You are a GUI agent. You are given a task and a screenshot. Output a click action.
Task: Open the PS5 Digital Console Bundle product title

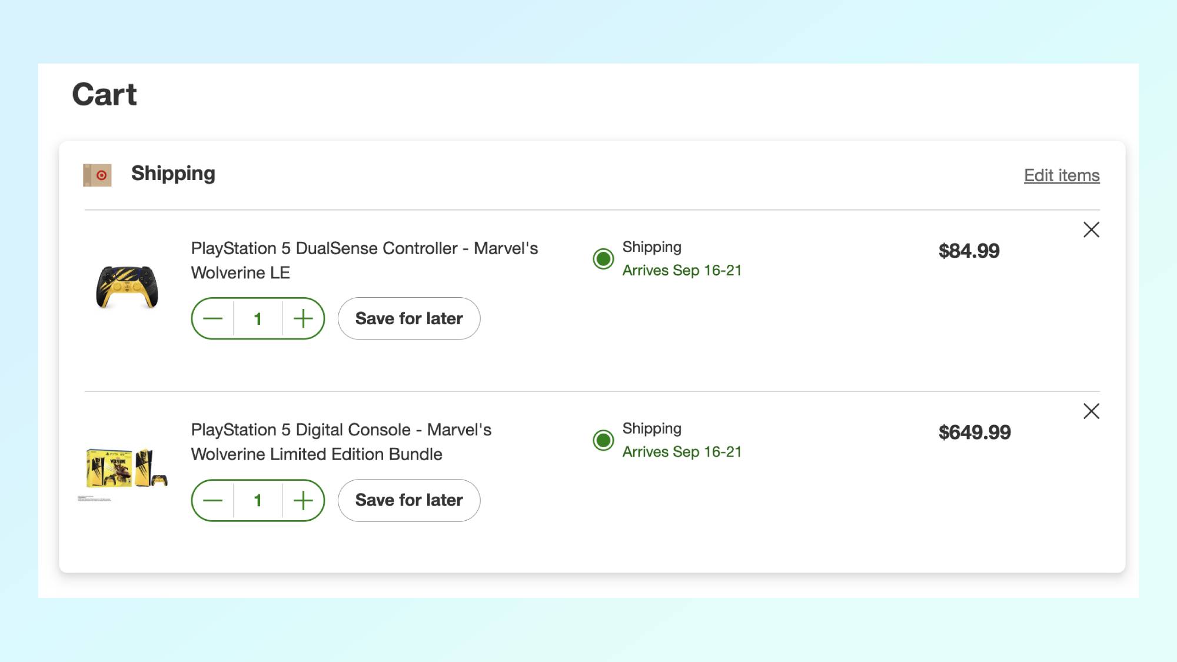point(341,441)
